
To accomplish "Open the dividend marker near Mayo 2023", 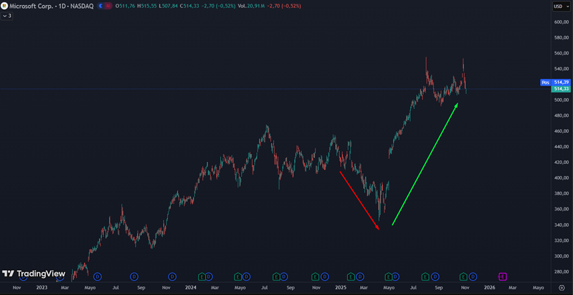I will 97,277.
